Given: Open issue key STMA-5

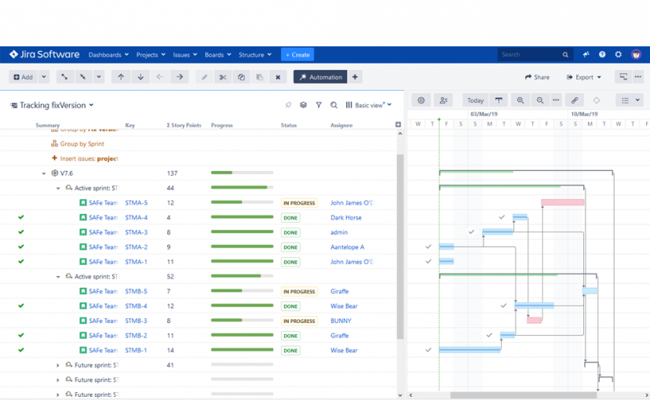Looking at the screenshot, I should coord(137,203).
